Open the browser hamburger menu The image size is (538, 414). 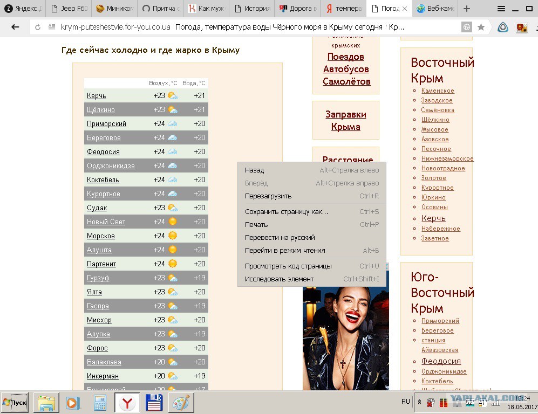(501, 9)
